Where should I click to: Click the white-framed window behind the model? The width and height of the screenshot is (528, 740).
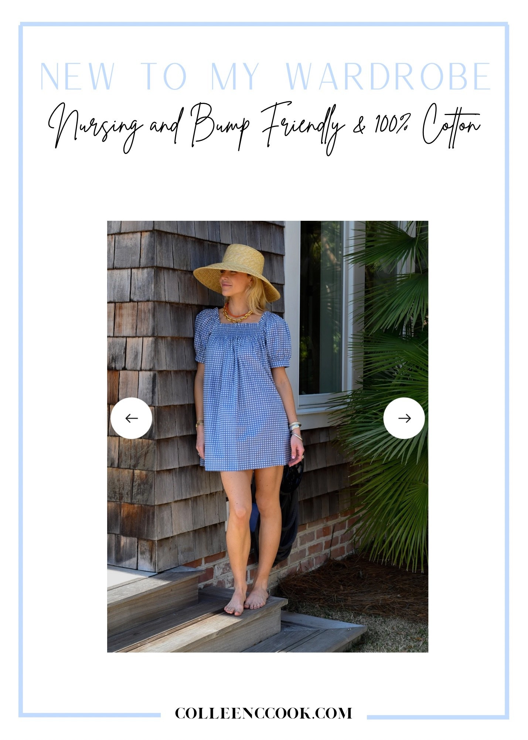tap(321, 314)
